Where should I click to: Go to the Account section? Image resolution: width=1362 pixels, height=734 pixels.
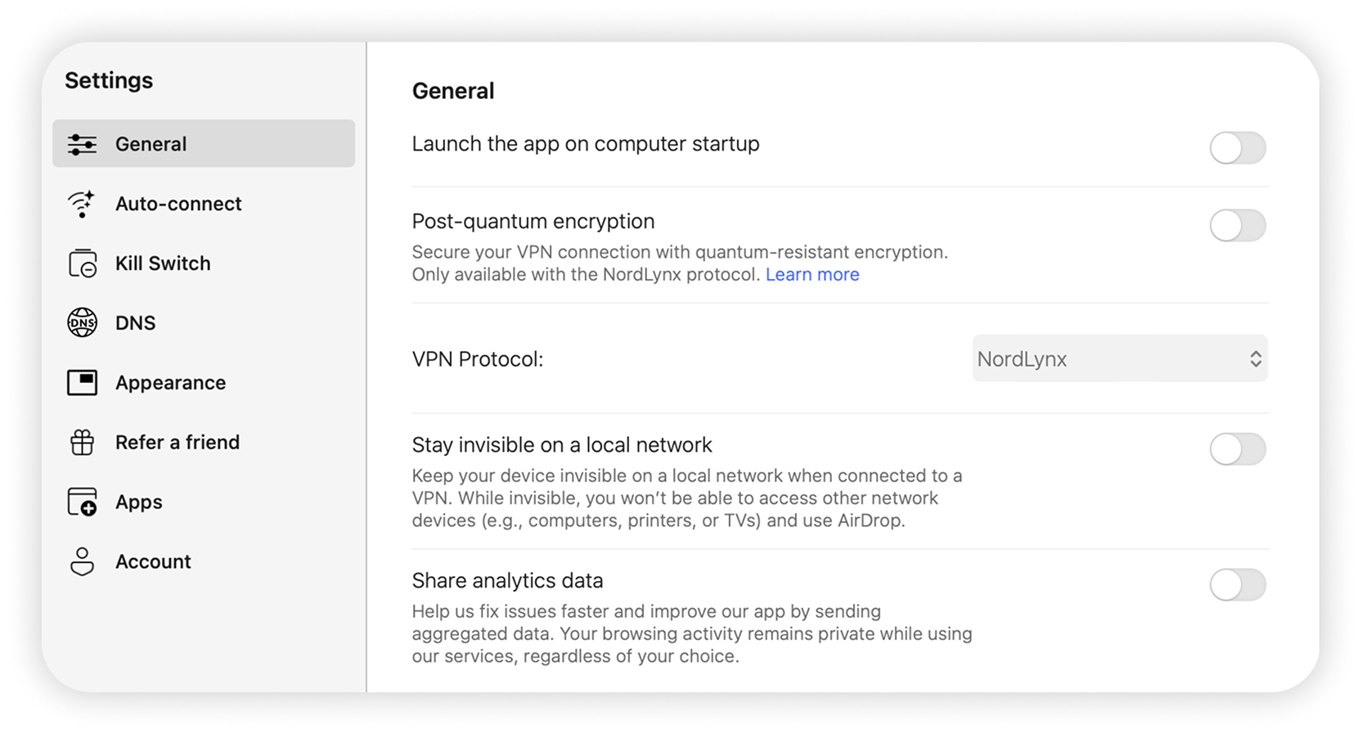tap(153, 561)
